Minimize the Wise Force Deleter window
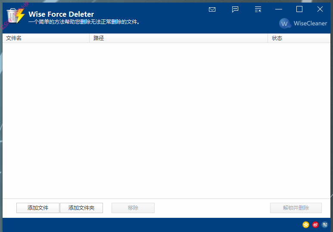333x232 pixels. 279,9
